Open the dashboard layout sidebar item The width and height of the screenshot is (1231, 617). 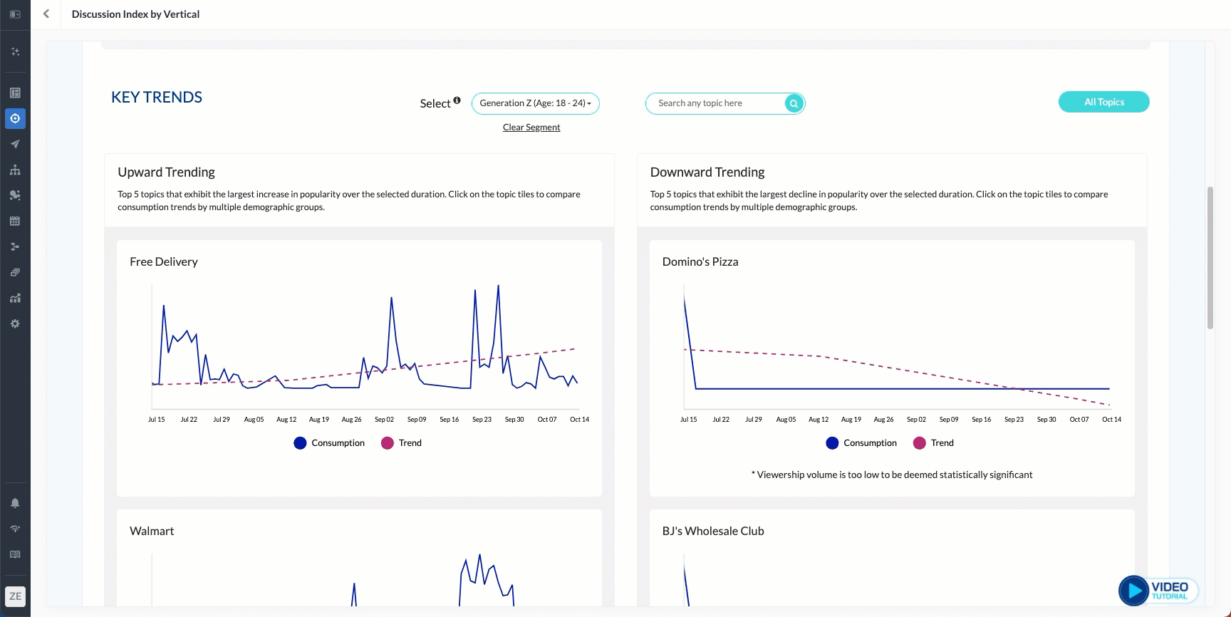[x=15, y=93]
